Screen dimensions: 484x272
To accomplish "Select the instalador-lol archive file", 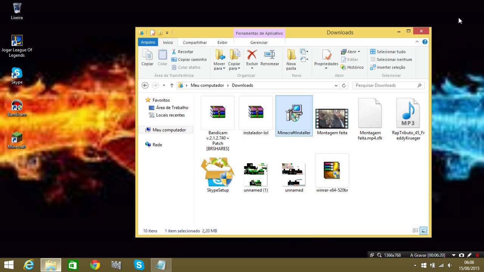I will tap(256, 116).
